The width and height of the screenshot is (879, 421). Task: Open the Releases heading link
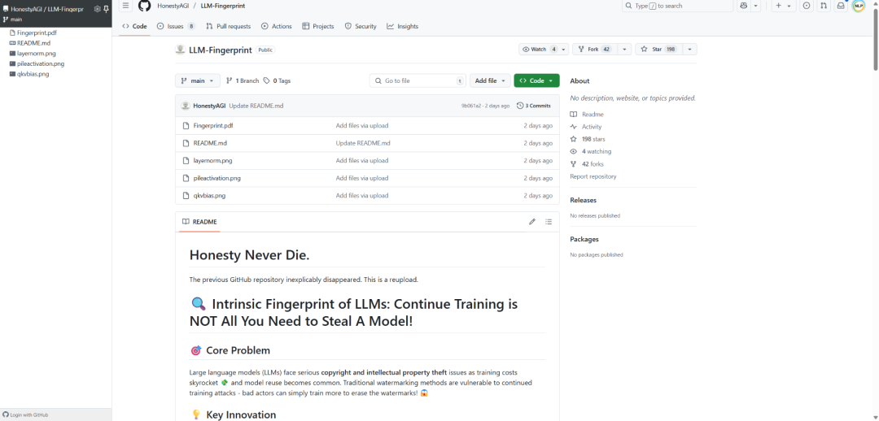coord(583,200)
